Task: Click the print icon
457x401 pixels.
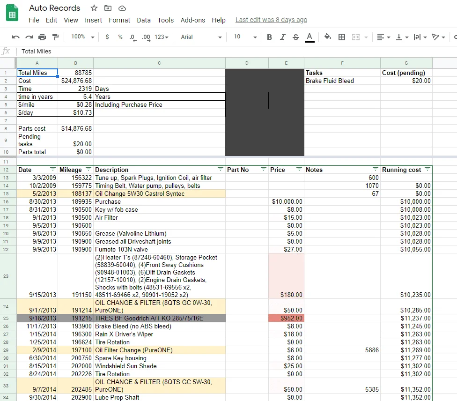Action: coord(43,37)
